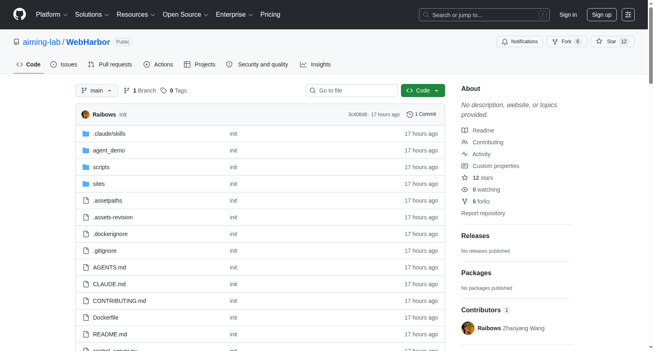Select the folder icon beside scripts
This screenshot has width=654, height=351.
(x=86, y=167)
